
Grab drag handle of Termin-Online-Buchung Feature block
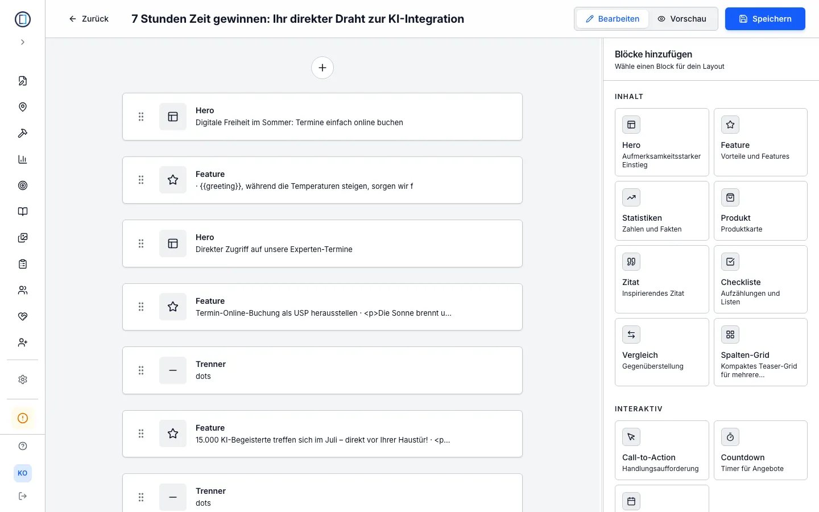coord(141,307)
